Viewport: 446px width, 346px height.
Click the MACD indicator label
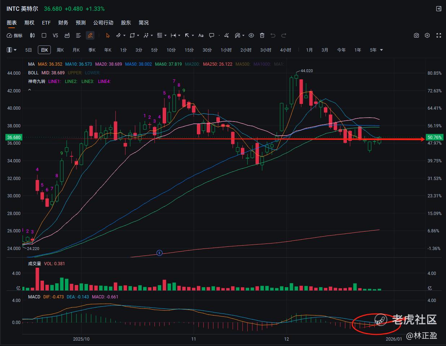(34, 297)
